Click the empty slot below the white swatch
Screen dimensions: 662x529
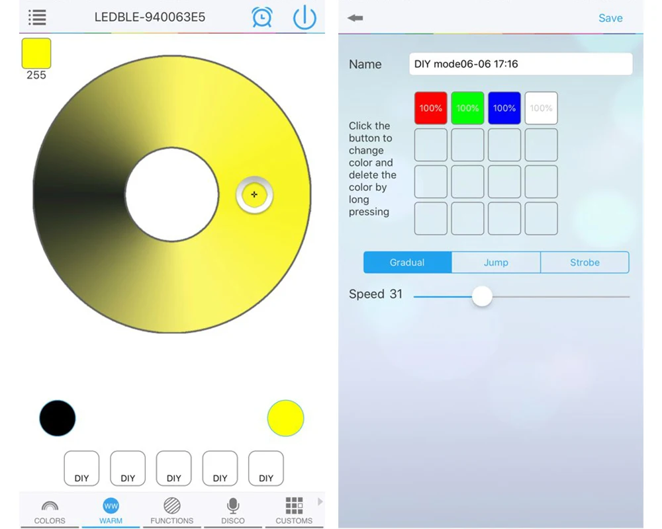pos(542,145)
